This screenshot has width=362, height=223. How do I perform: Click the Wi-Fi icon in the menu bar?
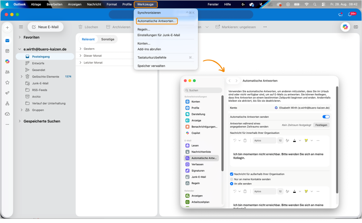(306, 4)
